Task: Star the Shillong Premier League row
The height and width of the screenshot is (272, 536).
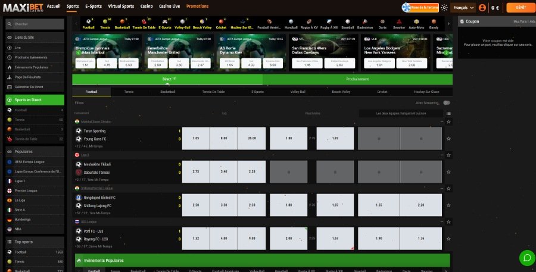Action: point(448,188)
